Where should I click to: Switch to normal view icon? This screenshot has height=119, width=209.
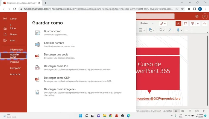coord(176,111)
